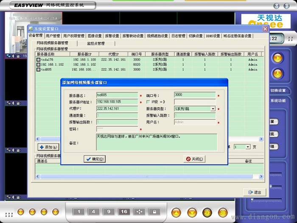Screen dimensions: 297x223
Task: Click the orange round button numbered 2
Action: click(32, 212)
